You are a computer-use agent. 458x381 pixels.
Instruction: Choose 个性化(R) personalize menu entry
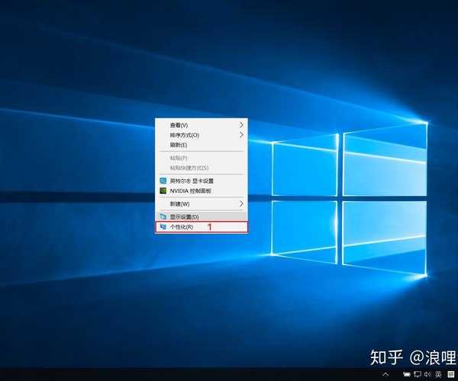point(202,227)
